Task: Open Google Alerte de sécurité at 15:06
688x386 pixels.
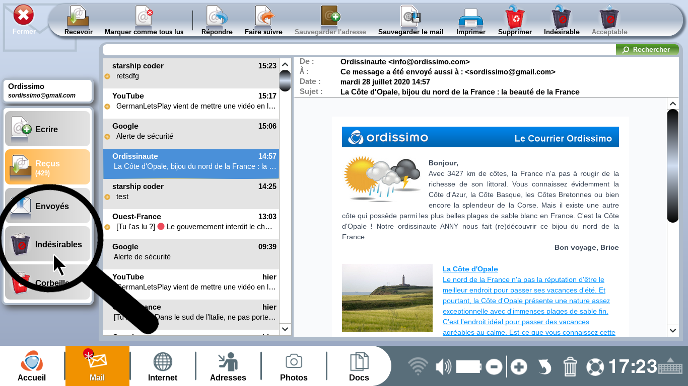Action: click(191, 134)
